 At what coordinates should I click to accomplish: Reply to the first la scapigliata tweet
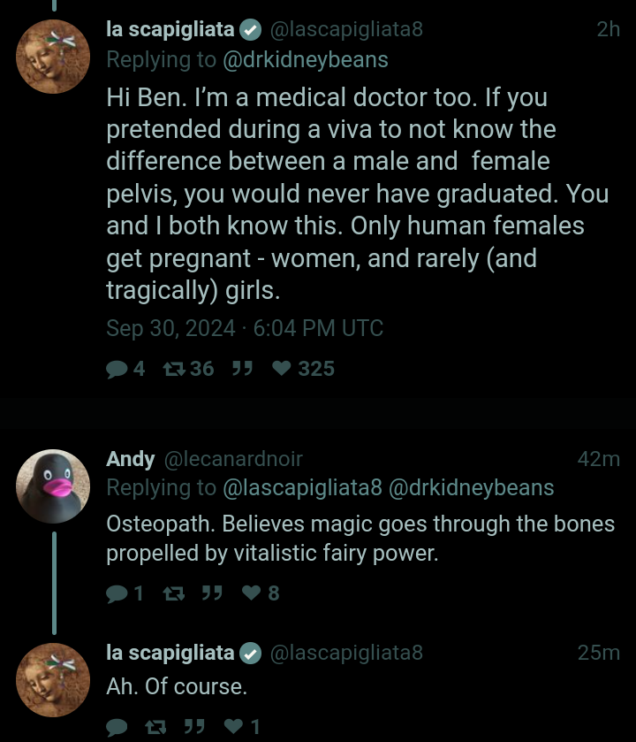tap(117, 369)
